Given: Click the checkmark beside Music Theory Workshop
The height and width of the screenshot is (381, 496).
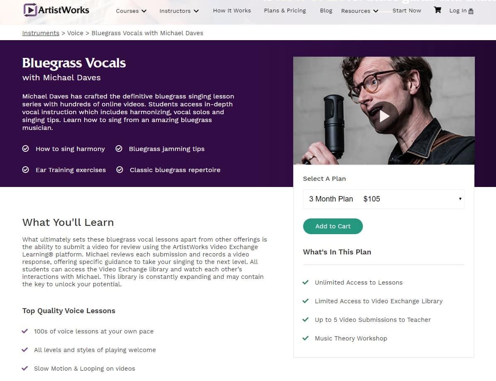Looking at the screenshot, I should click(x=306, y=338).
